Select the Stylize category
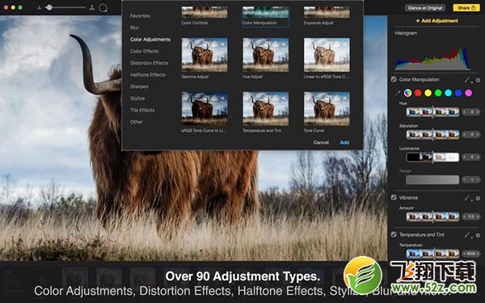 click(x=137, y=99)
